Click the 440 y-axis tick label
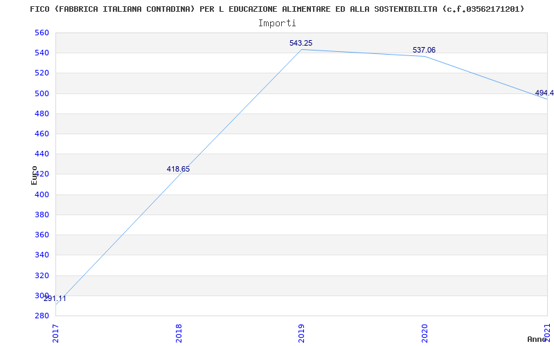Viewport: 554px width, 346px height. point(42,154)
